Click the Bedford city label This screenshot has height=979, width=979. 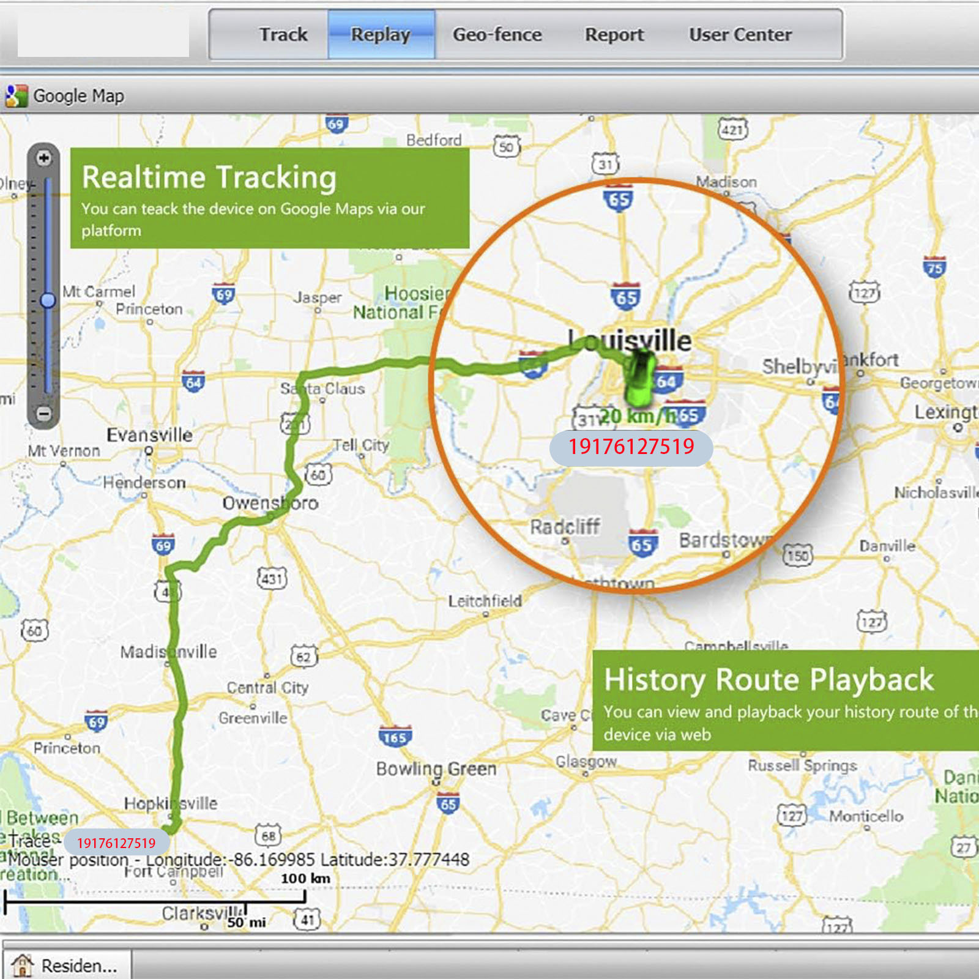point(434,140)
